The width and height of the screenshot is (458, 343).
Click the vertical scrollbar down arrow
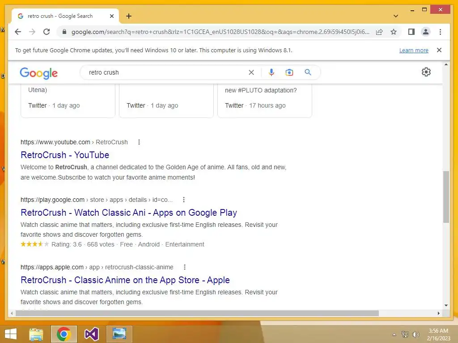coord(446,305)
